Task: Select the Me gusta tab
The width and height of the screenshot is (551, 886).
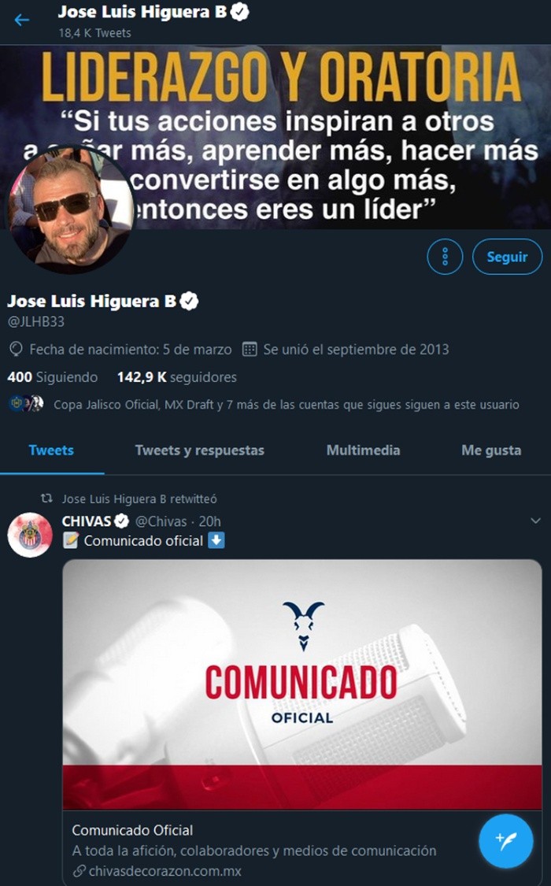Action: pyautogui.click(x=491, y=450)
